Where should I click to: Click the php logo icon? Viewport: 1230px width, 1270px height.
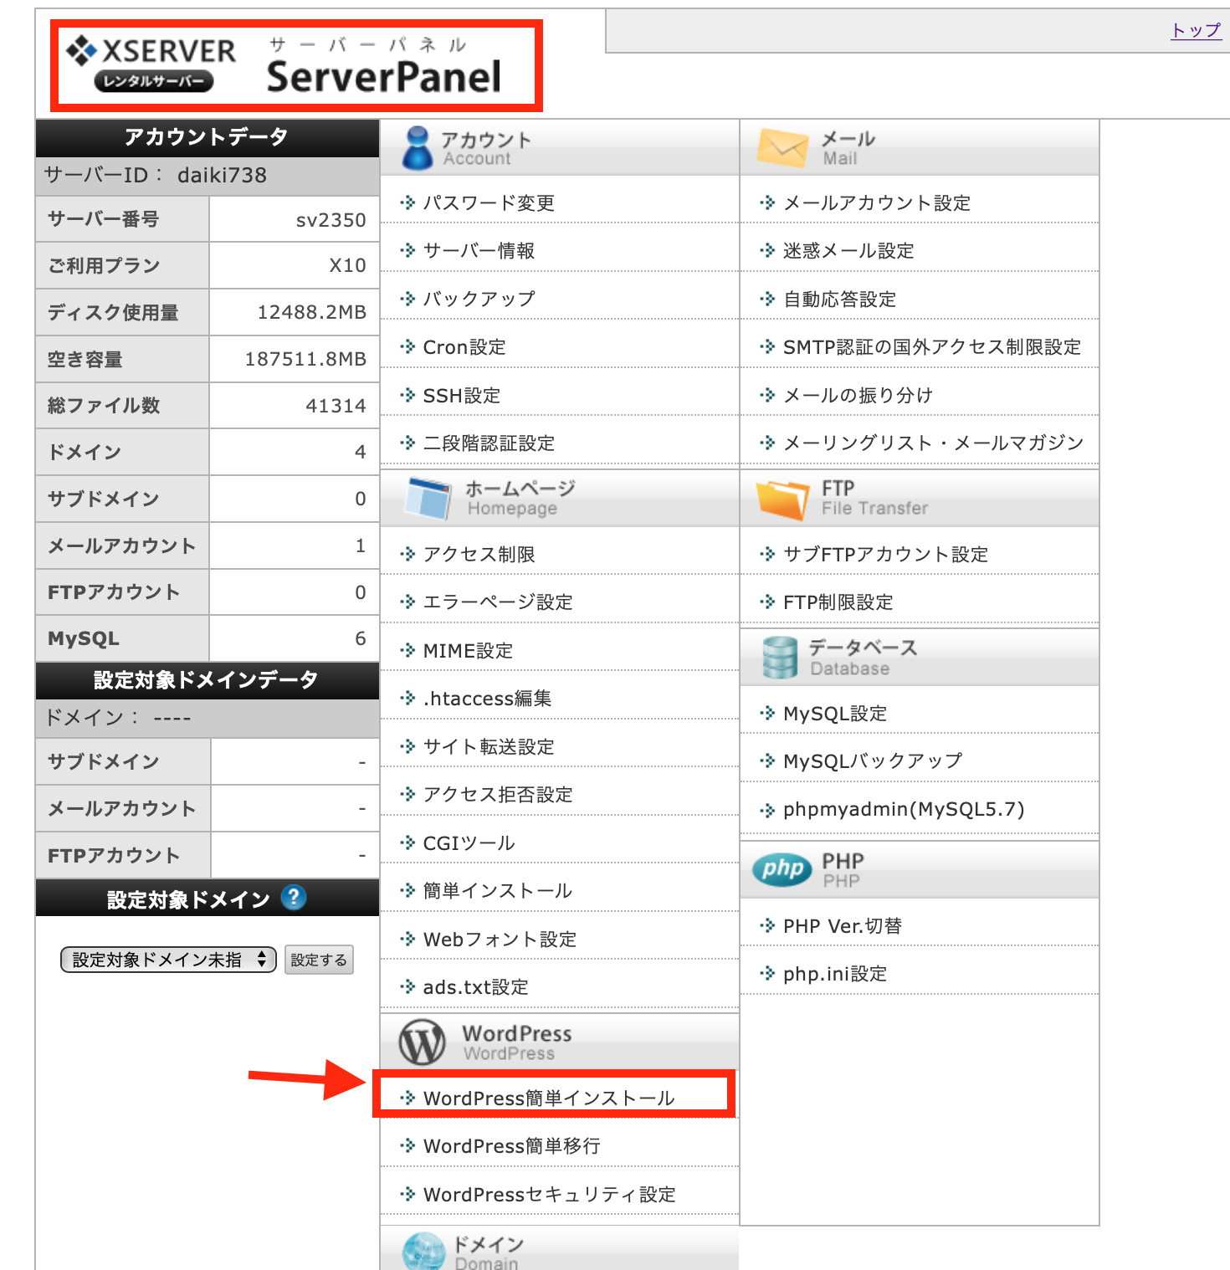click(782, 869)
